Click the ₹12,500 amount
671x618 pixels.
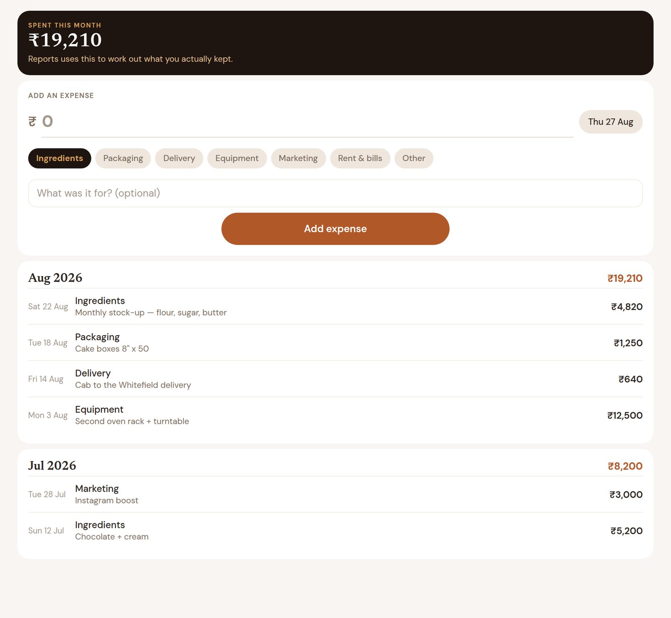[x=625, y=415]
